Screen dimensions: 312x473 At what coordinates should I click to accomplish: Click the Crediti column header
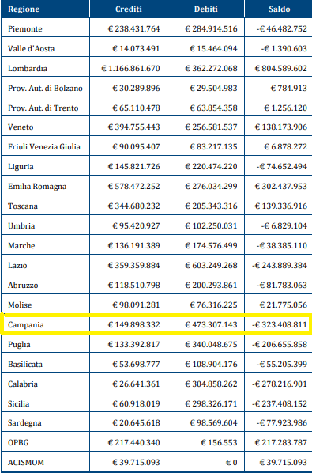click(129, 9)
